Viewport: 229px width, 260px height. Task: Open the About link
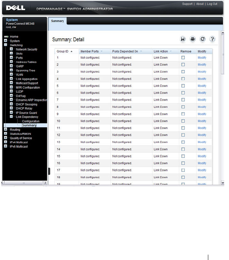pos(200,4)
